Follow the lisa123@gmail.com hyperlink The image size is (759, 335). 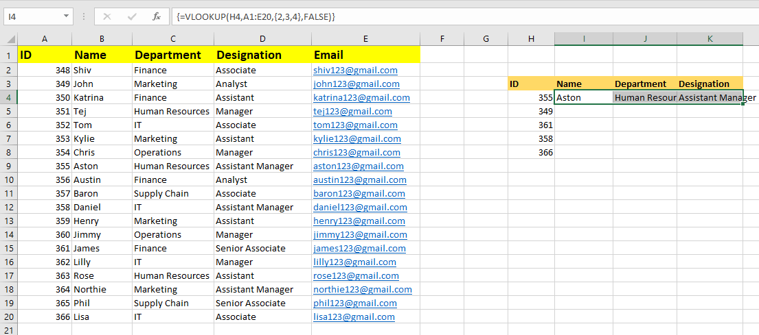coord(354,317)
